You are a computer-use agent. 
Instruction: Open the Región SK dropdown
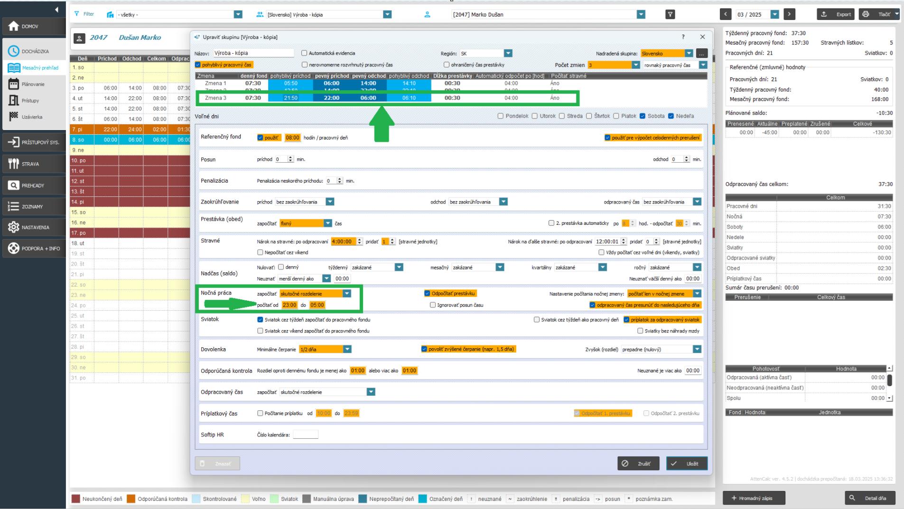508,54
